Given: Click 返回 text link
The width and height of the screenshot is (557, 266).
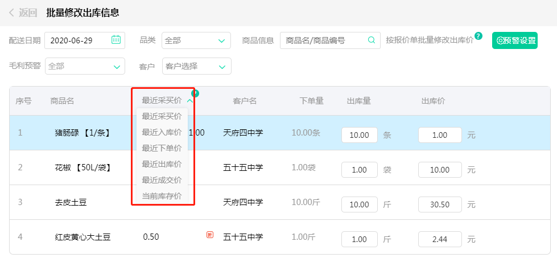Looking at the screenshot, I should (28, 13).
